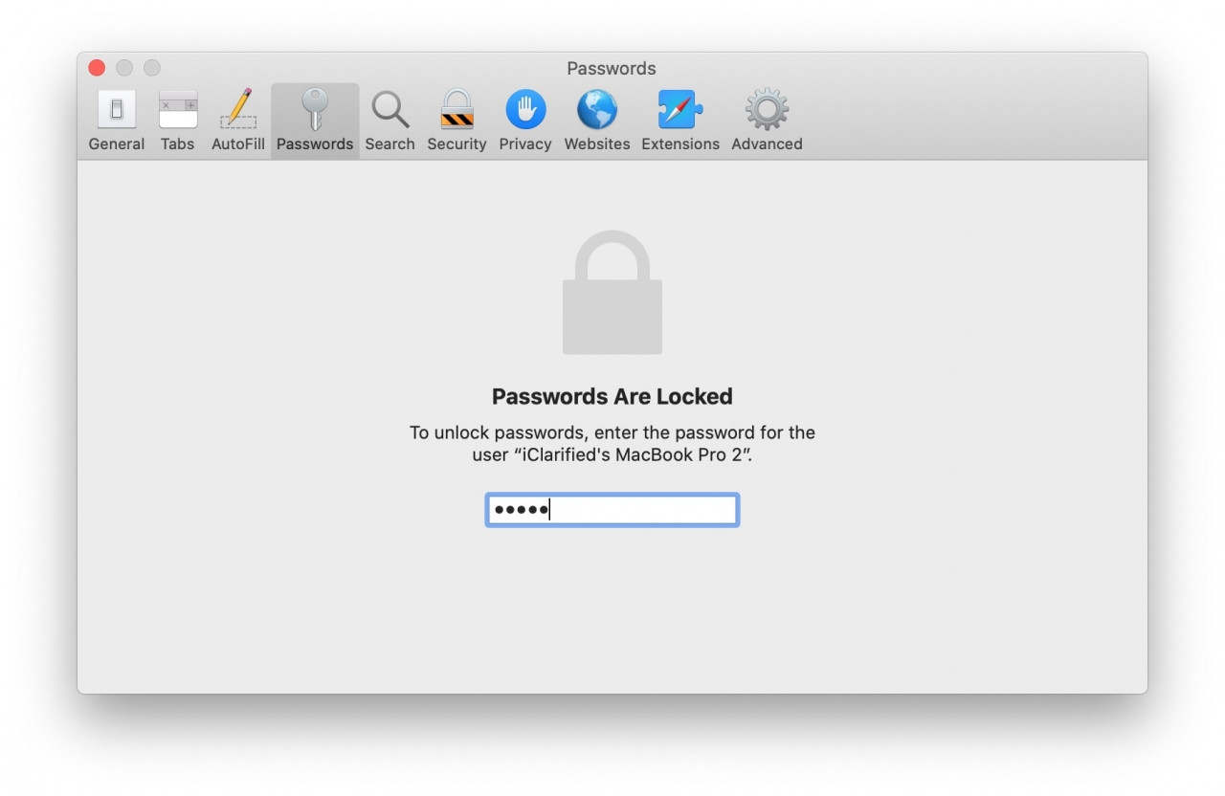Select the AutoFill pencil icon
The image size is (1225, 796).
(x=238, y=110)
